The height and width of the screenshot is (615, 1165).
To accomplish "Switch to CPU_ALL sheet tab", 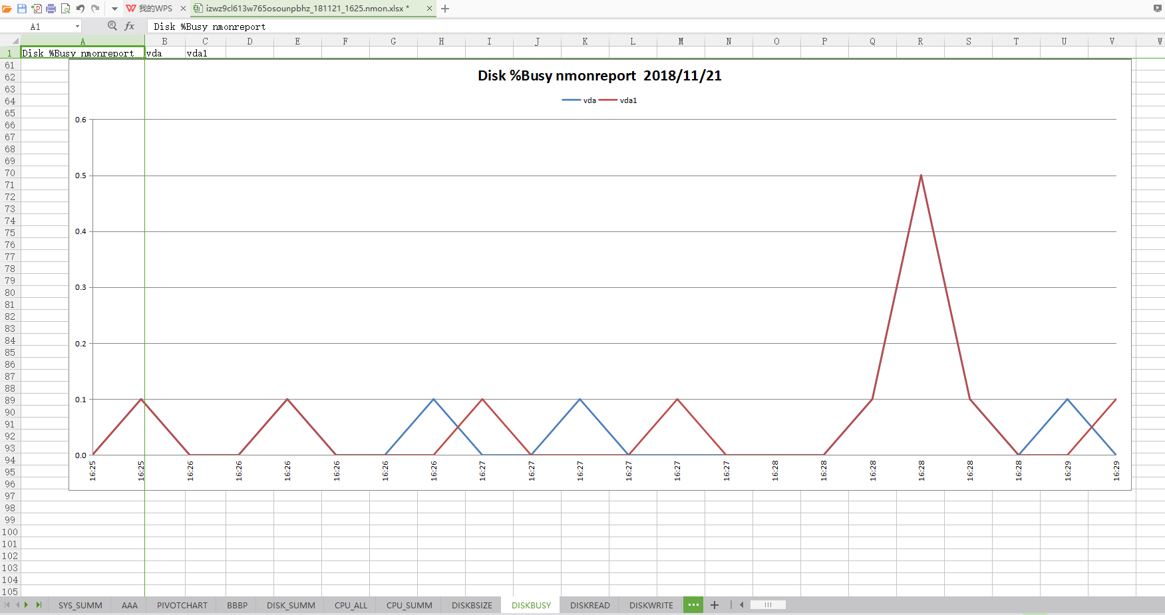I will click(351, 605).
